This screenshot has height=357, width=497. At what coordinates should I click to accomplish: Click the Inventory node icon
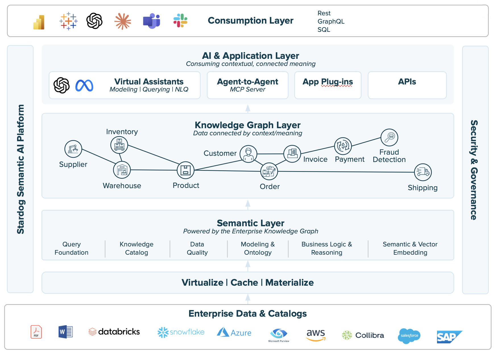[x=119, y=145]
